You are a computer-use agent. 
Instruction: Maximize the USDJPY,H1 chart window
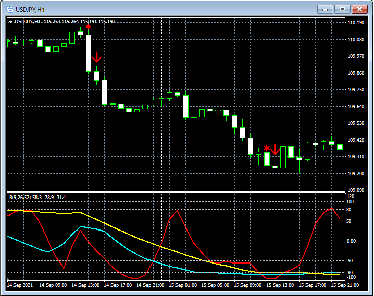342,9
